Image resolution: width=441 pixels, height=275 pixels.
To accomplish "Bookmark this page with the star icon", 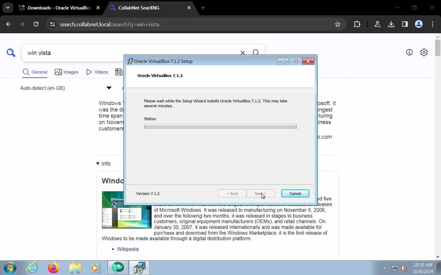I will 337,24.
